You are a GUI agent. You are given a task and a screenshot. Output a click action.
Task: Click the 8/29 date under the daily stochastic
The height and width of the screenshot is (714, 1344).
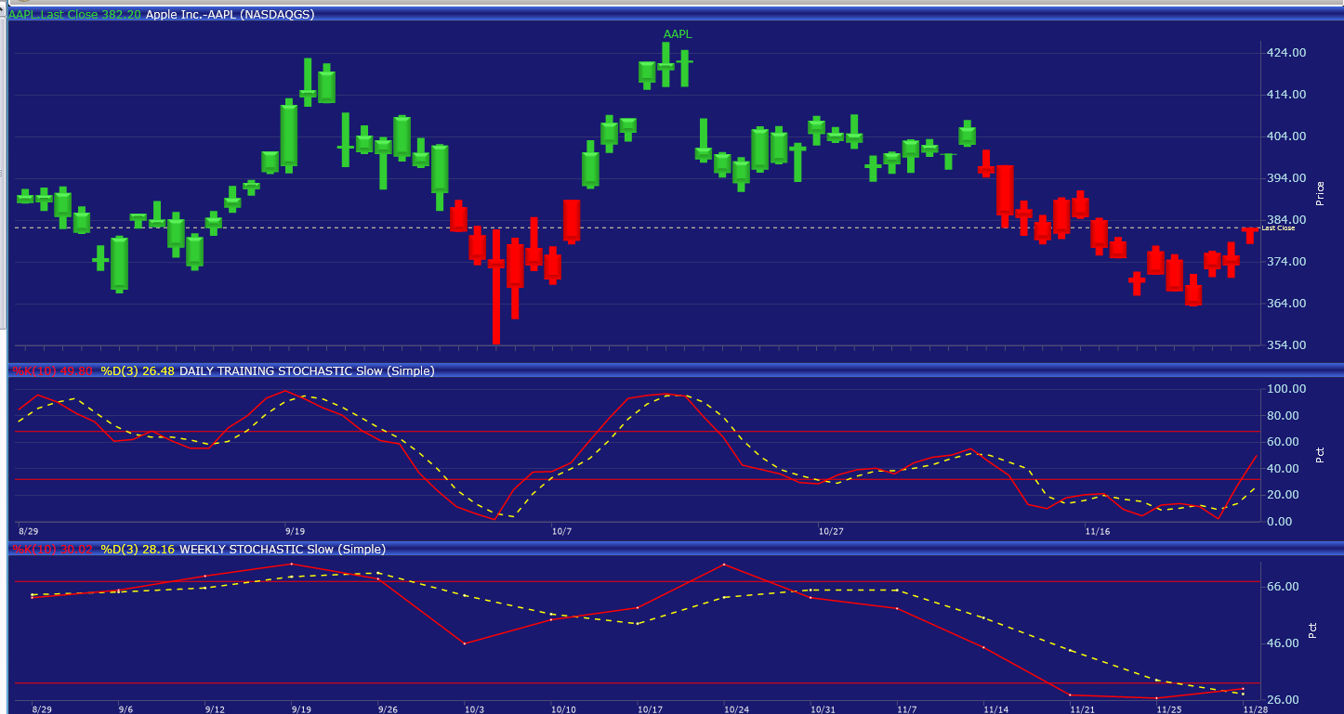click(28, 532)
